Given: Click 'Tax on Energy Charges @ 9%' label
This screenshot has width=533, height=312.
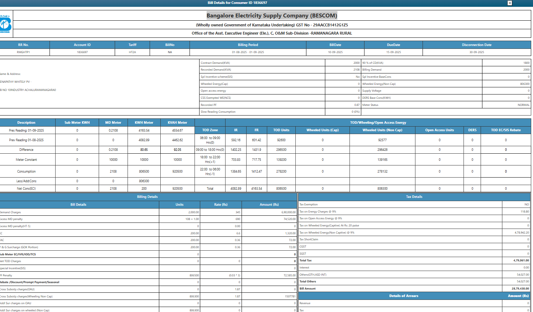Looking at the screenshot, I should point(318,212).
